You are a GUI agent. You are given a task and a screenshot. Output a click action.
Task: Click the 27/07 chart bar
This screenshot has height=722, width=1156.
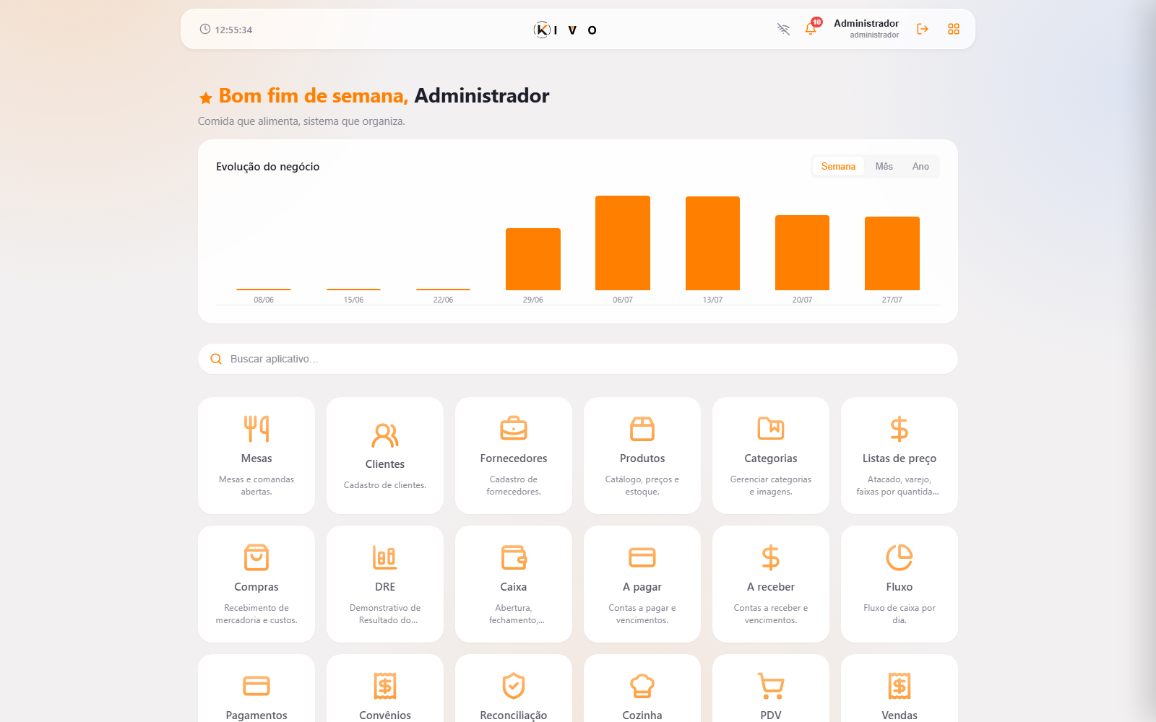892,253
